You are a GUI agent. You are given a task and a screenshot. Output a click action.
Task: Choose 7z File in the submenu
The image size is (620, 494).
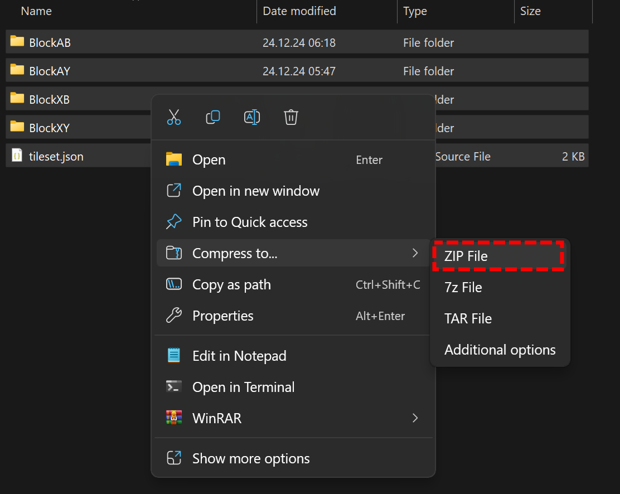tap(499, 287)
